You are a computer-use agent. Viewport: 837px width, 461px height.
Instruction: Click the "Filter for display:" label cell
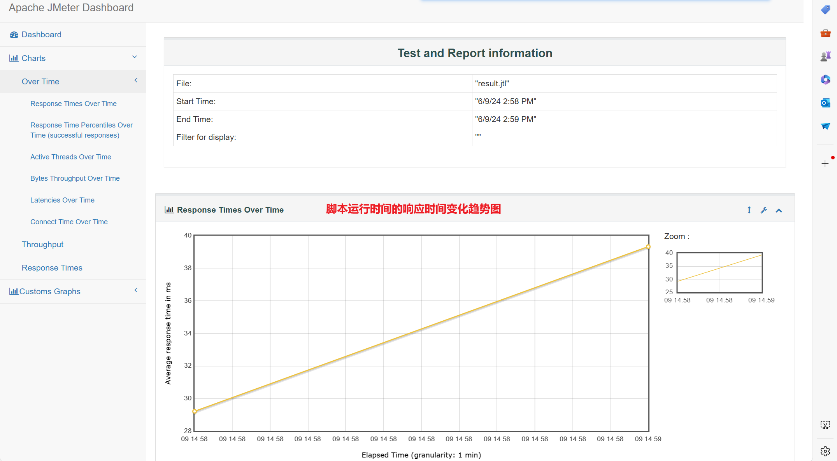323,137
